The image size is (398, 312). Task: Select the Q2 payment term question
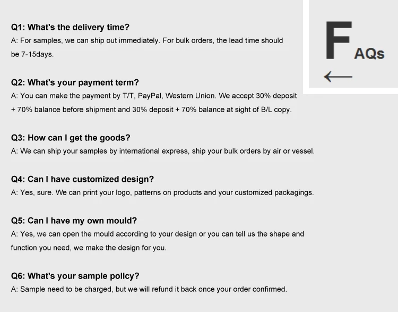[x=75, y=82]
